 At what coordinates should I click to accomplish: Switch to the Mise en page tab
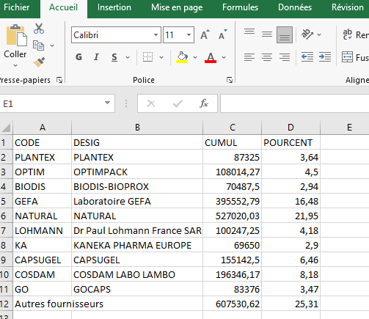177,7
